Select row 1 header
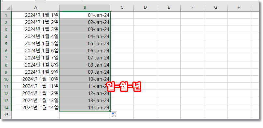This screenshot has width=263, height=128. 6,15
